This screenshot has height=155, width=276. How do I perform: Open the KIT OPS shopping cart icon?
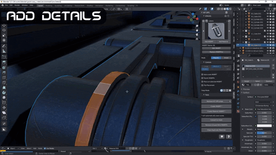(222, 137)
